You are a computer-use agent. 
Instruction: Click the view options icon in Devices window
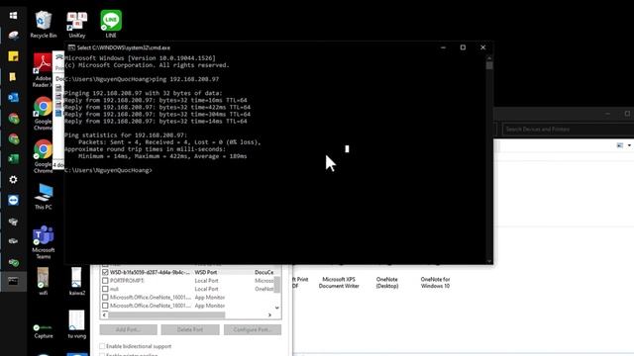(620, 145)
